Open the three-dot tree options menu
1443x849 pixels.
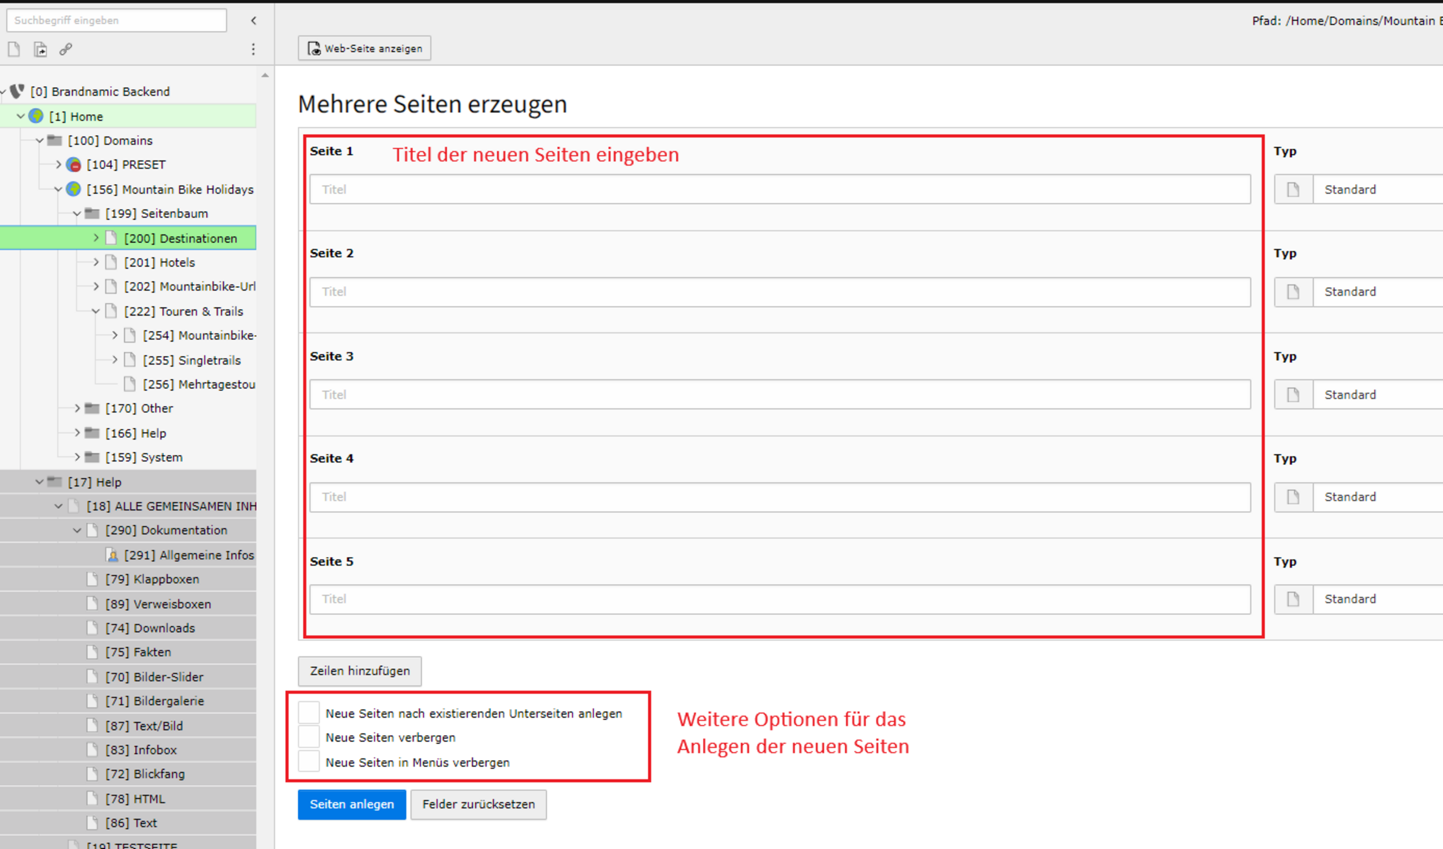[x=253, y=49]
